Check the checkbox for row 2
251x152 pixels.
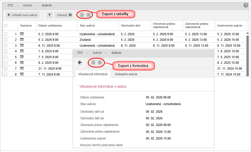pyautogui.click(x=6, y=40)
